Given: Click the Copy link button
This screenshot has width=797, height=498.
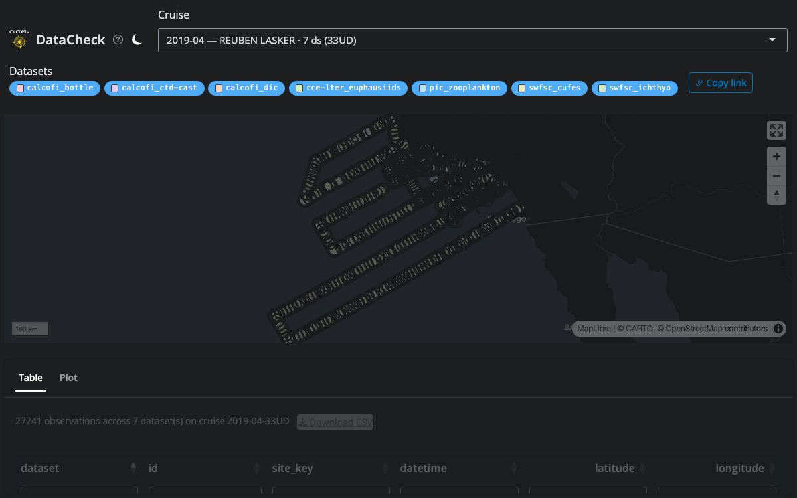Looking at the screenshot, I should (x=721, y=83).
